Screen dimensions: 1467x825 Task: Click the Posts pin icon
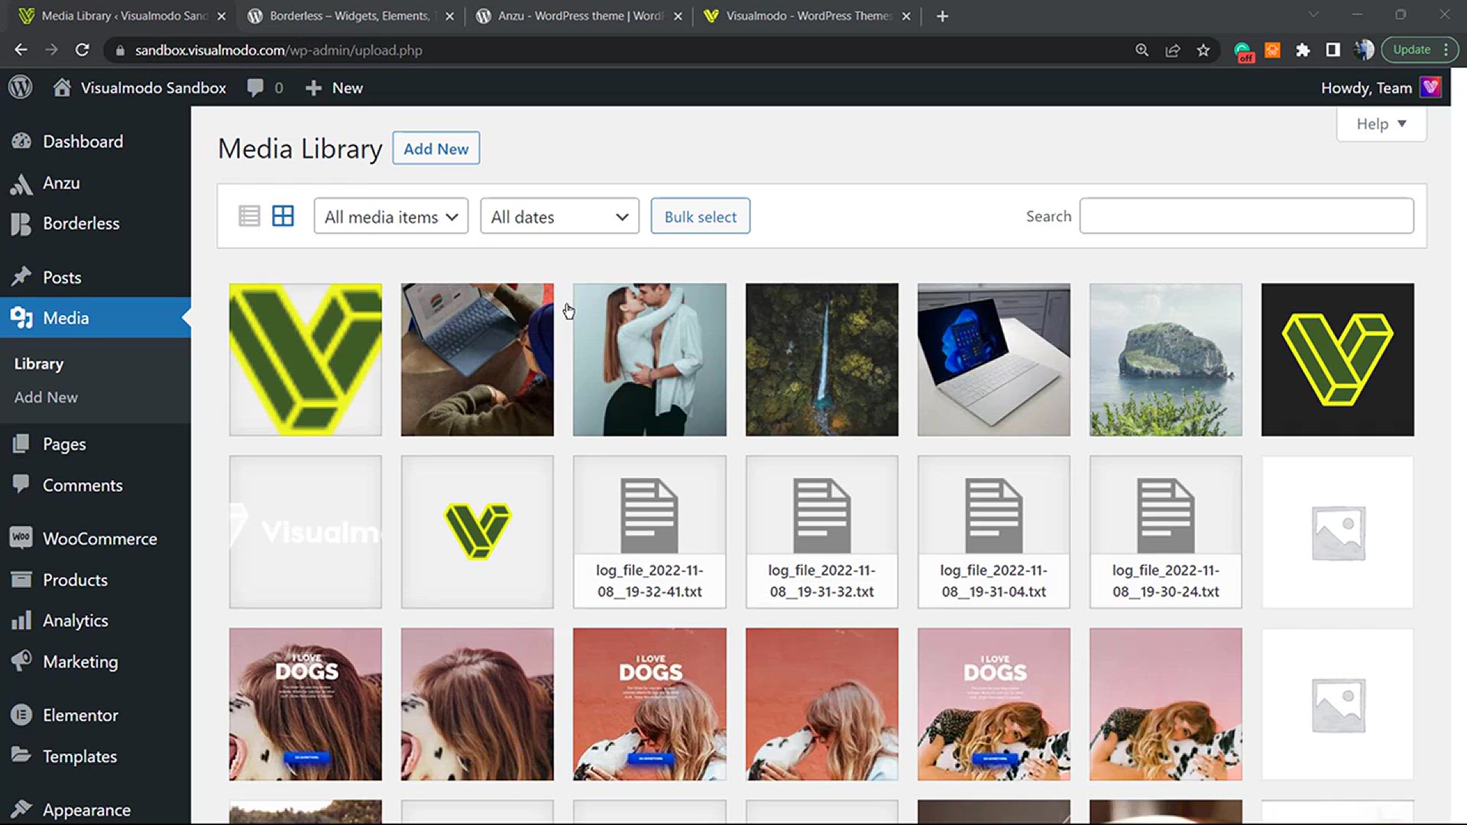[x=21, y=277]
